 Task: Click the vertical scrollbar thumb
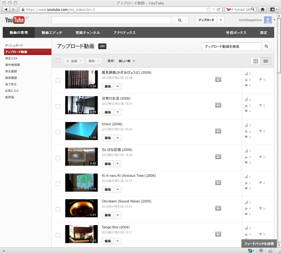[279, 46]
